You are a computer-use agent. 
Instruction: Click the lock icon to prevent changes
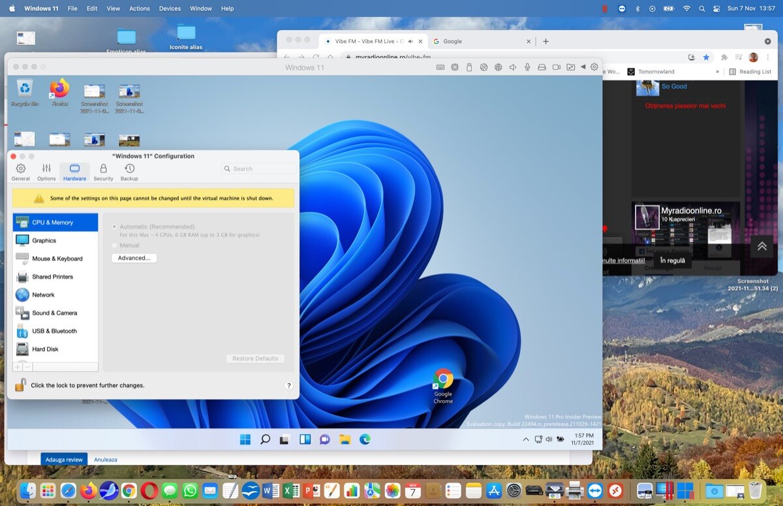pos(21,385)
